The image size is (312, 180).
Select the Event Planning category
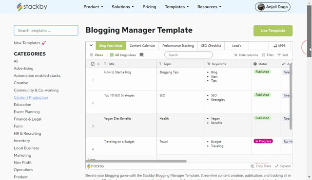pyautogui.click(x=27, y=112)
